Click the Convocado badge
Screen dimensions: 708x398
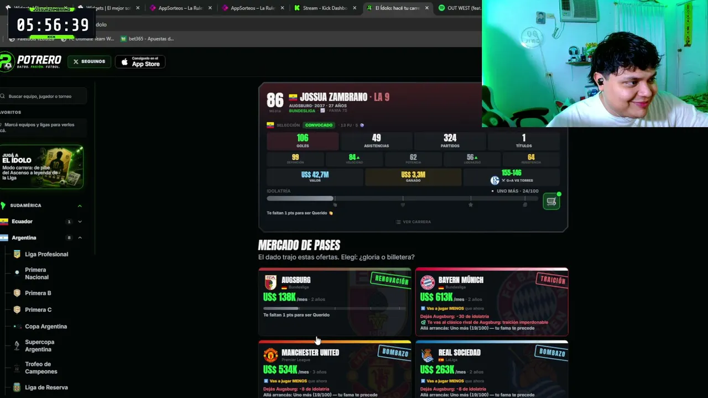(x=319, y=125)
